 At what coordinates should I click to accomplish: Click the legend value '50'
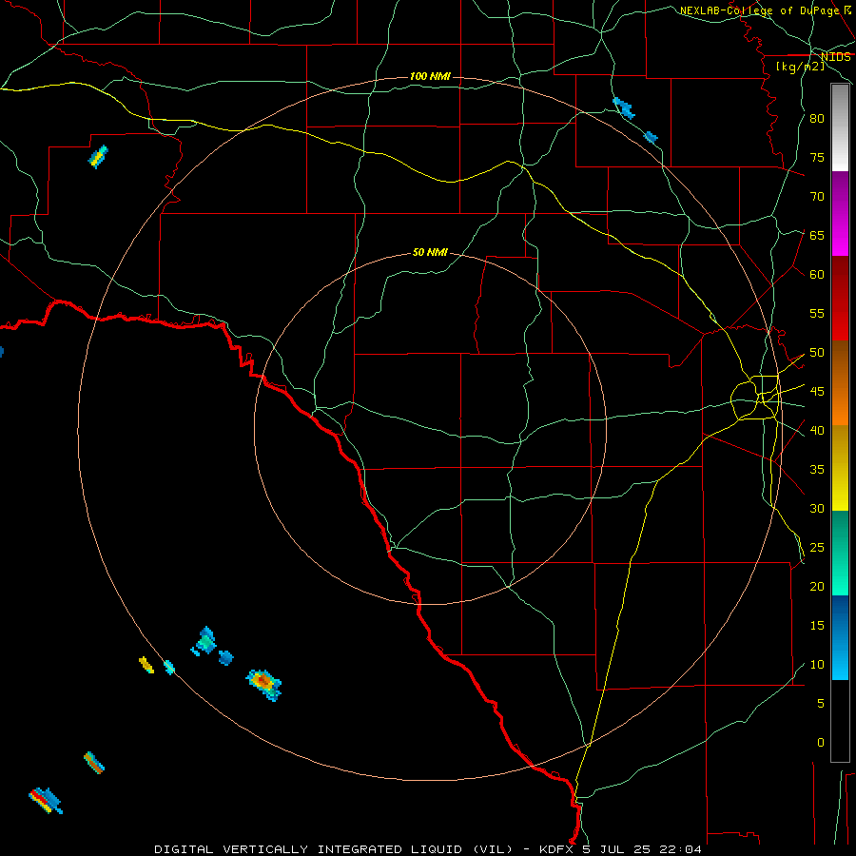point(817,353)
